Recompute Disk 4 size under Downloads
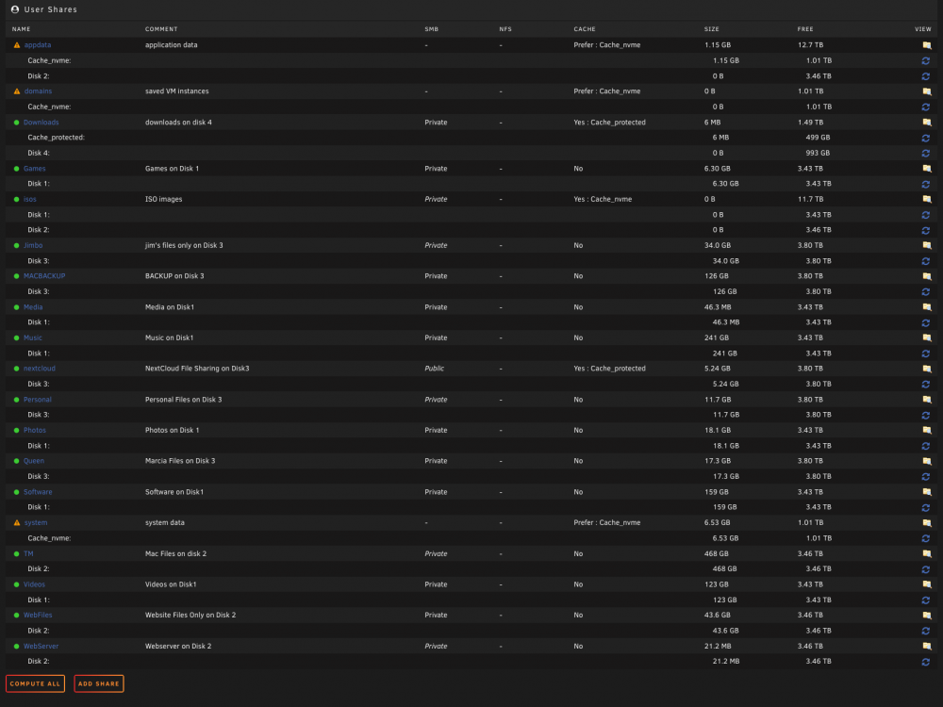Image resolution: width=943 pixels, height=707 pixels. 926,154
